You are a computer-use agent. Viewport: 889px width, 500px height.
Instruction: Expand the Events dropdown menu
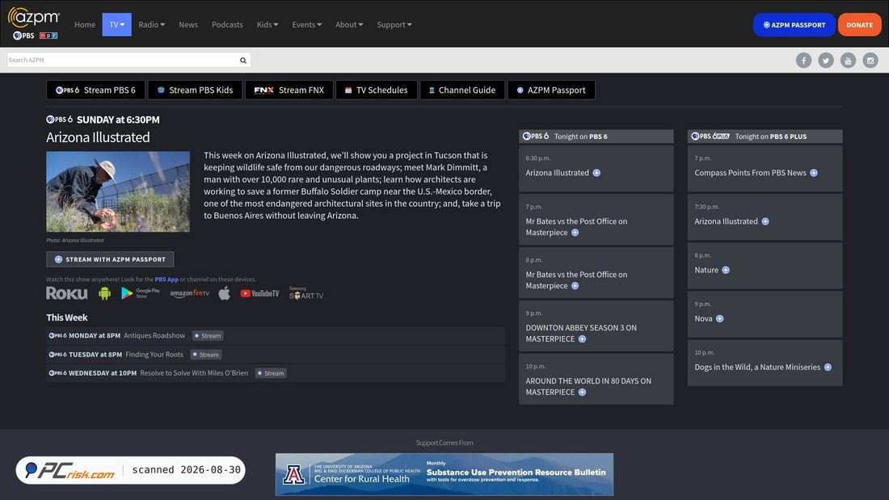[x=307, y=24]
